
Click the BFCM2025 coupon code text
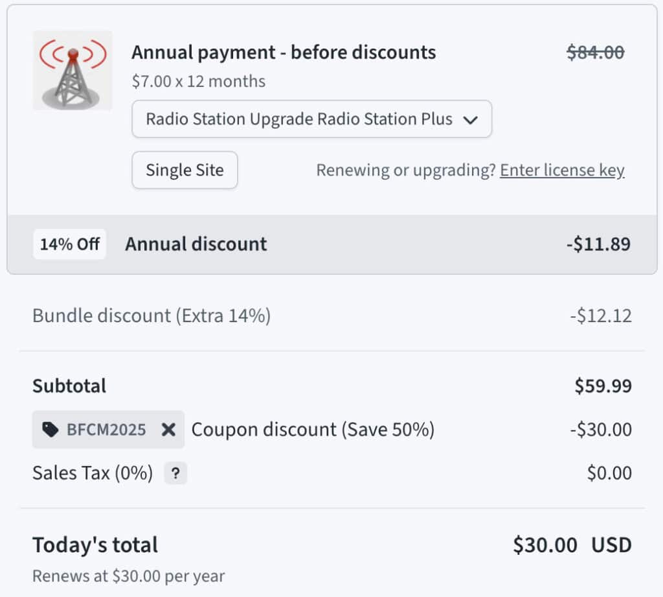coord(106,430)
